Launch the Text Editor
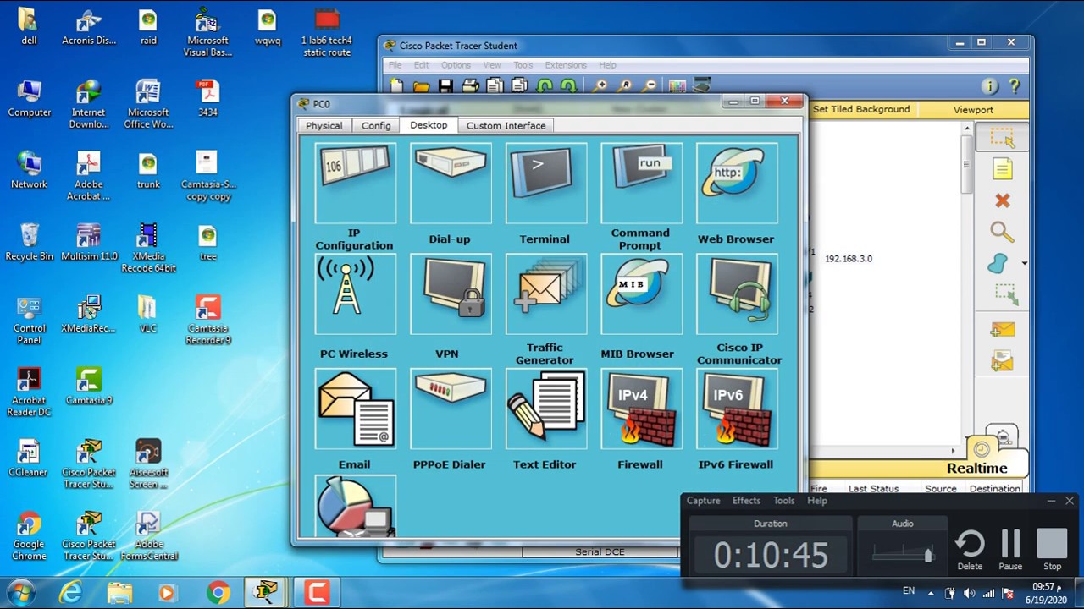 [x=546, y=409]
